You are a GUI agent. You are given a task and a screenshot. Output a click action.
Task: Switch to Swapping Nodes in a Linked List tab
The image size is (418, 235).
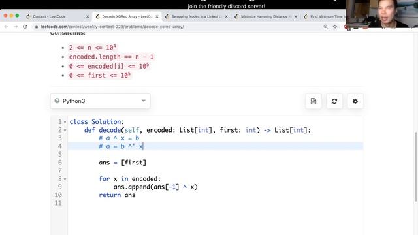(x=196, y=16)
